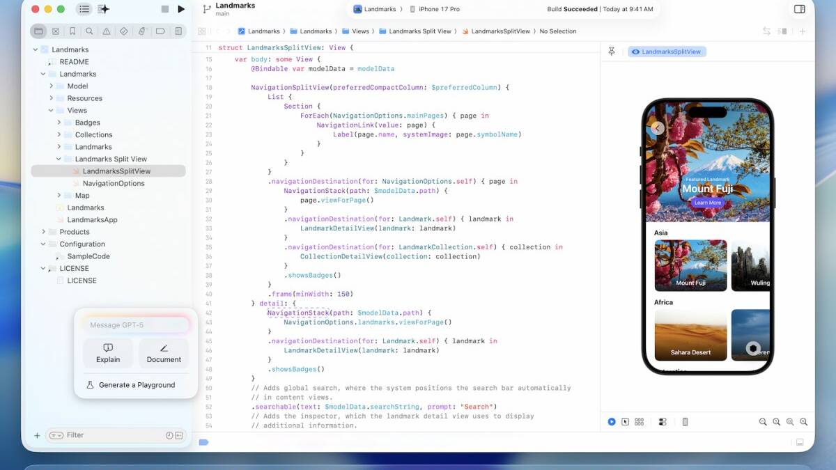Image resolution: width=836 pixels, height=470 pixels.
Task: Click the Explain button
Action: pyautogui.click(x=108, y=353)
